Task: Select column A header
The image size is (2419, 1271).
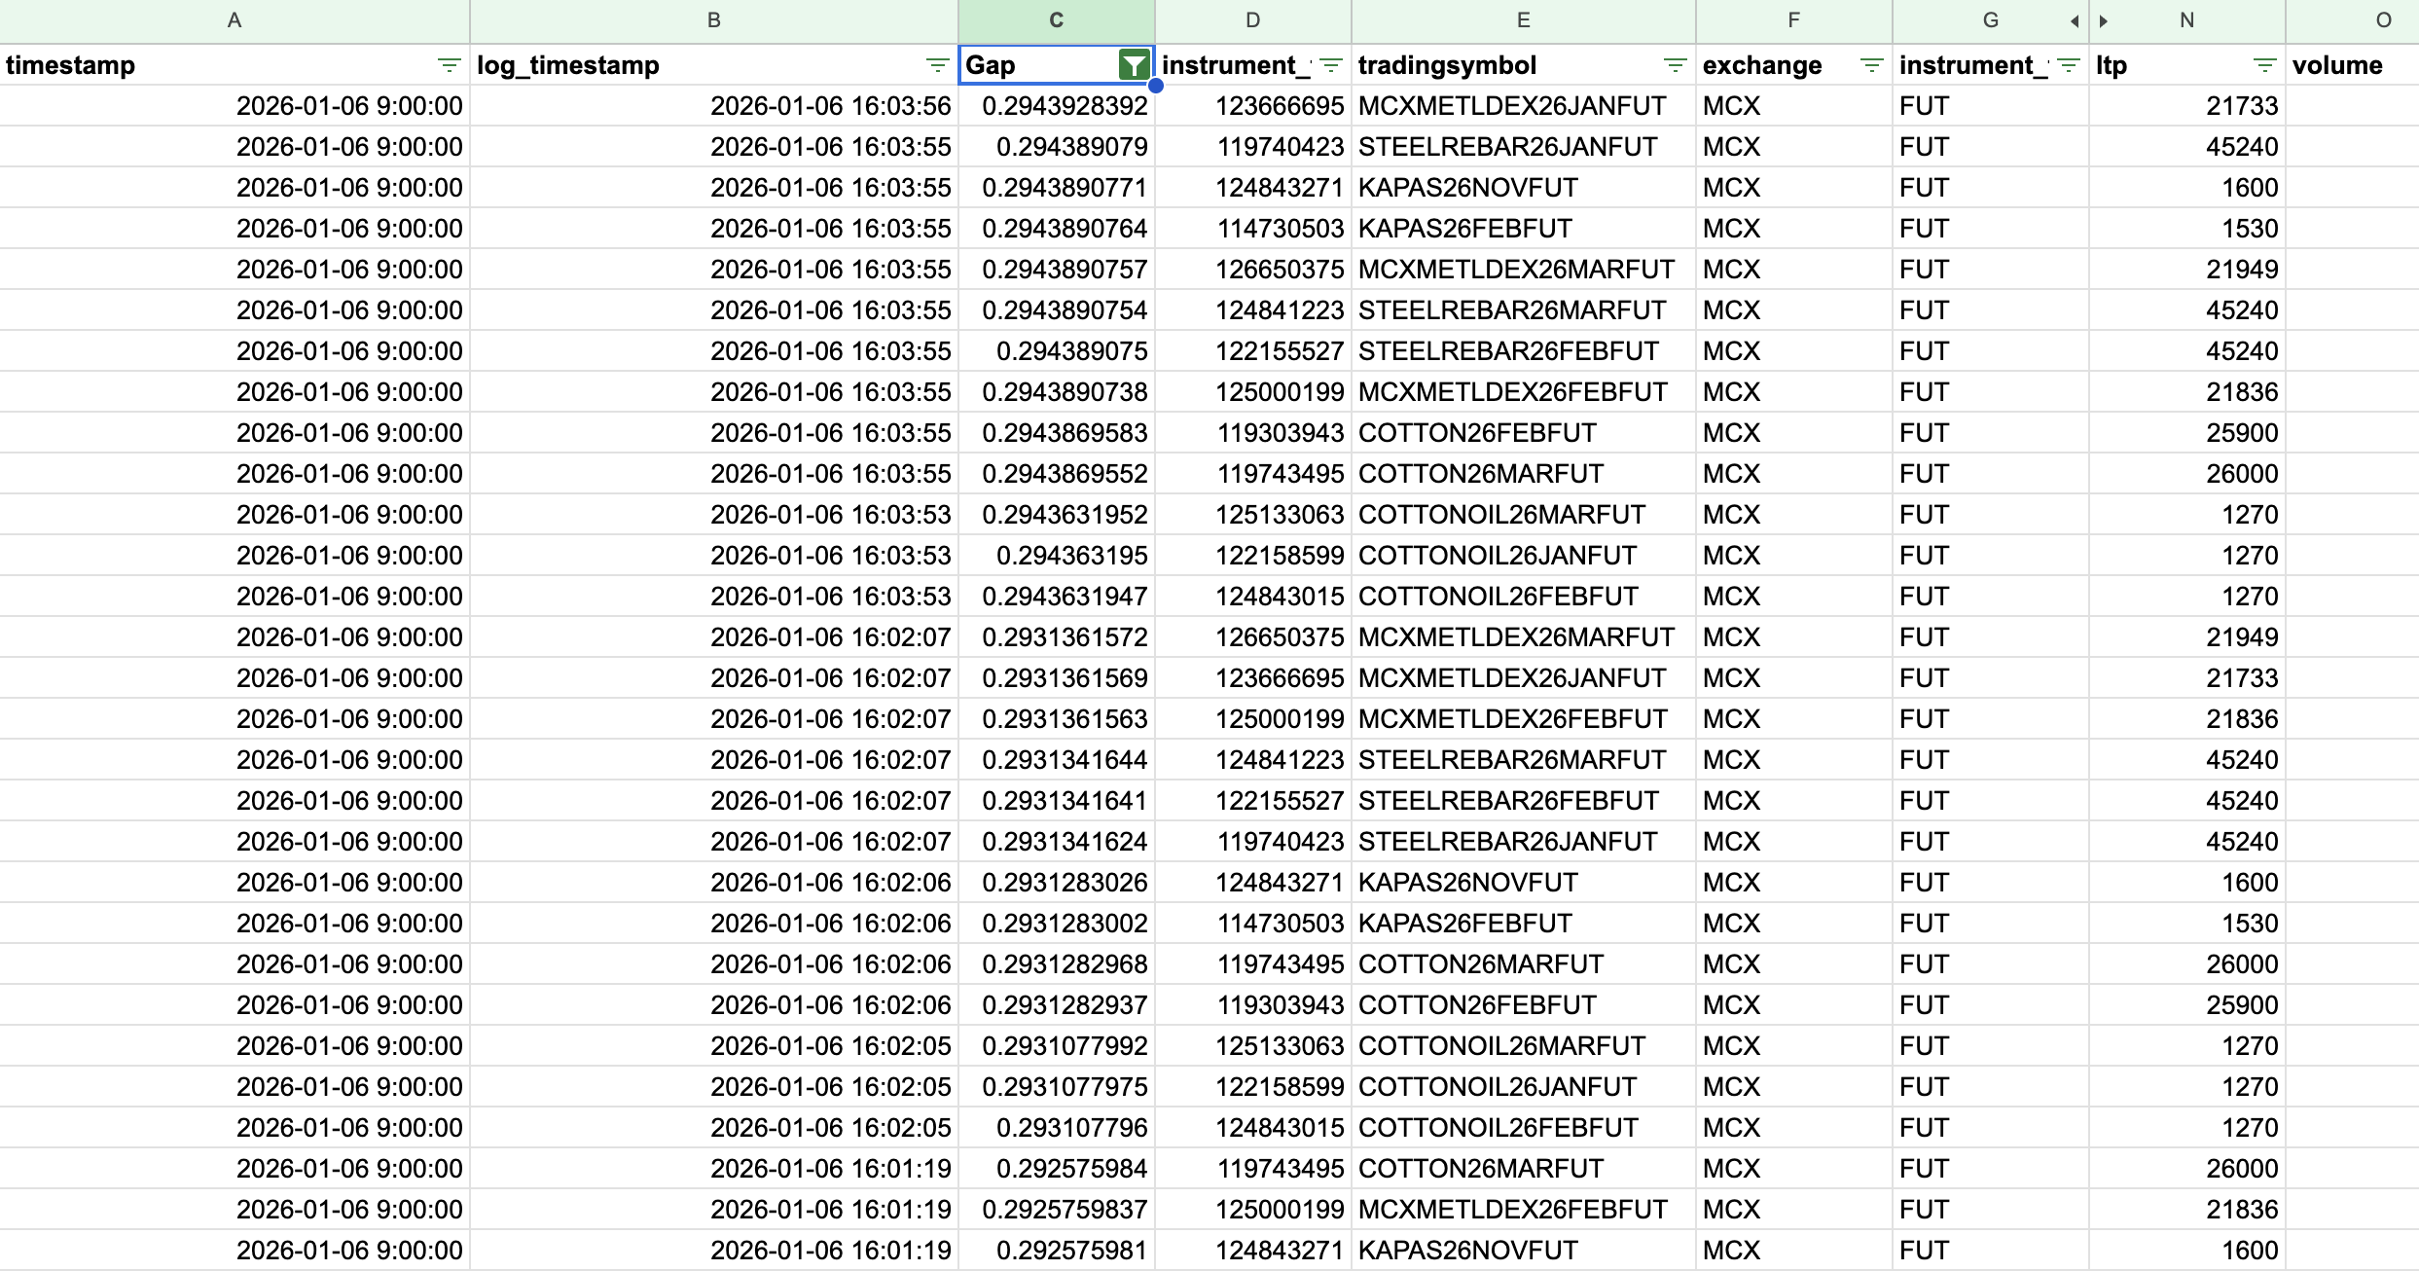Action: coord(234,20)
